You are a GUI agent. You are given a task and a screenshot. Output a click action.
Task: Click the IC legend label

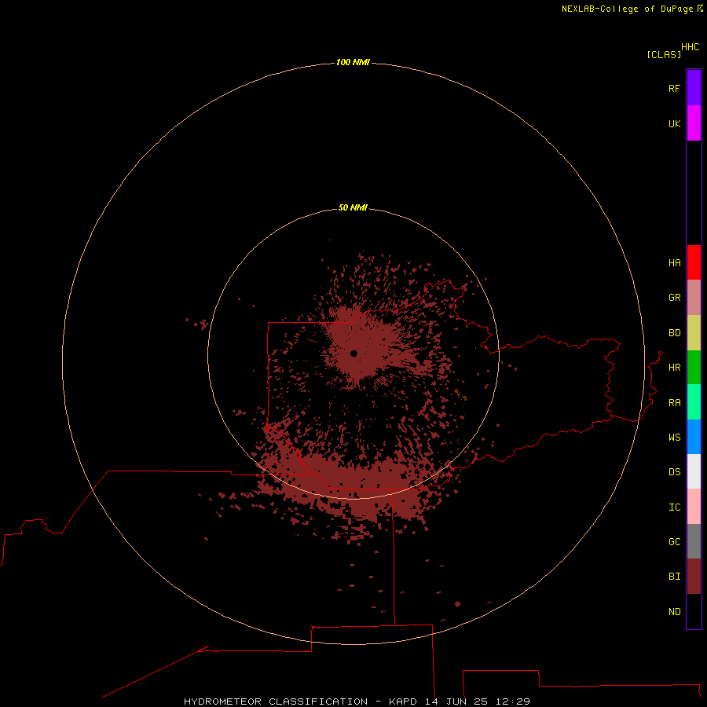coord(674,507)
